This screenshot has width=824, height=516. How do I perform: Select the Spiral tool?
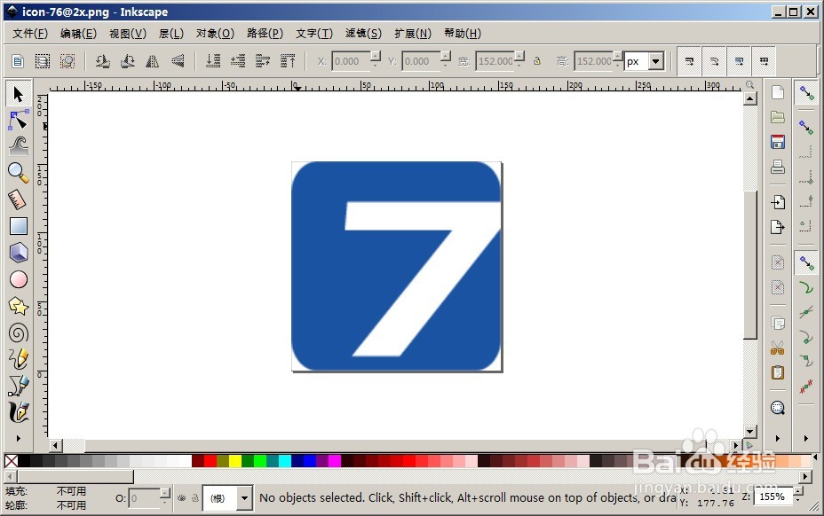[19, 332]
